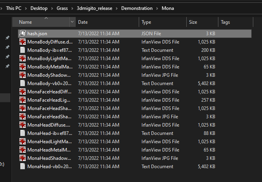Select the MonaFaceHeadSha... file name in the DDS row

click(49, 108)
